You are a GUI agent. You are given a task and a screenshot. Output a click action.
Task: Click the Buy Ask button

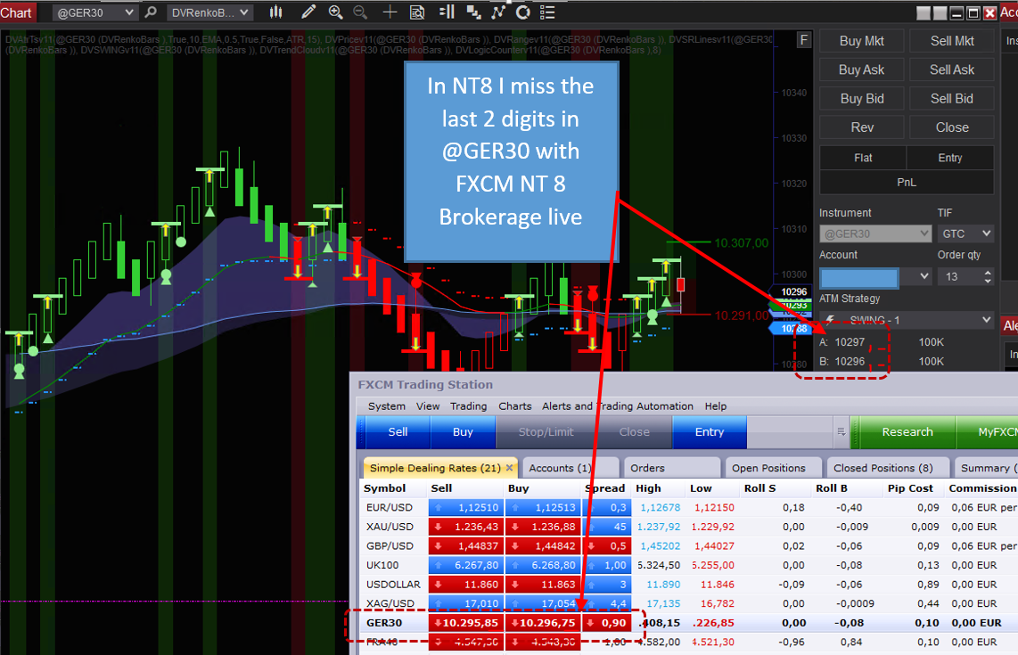[x=861, y=70]
